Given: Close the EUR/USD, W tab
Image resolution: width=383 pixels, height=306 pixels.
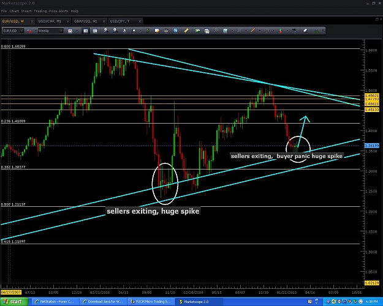Looking at the screenshot, I should tap(32, 21).
